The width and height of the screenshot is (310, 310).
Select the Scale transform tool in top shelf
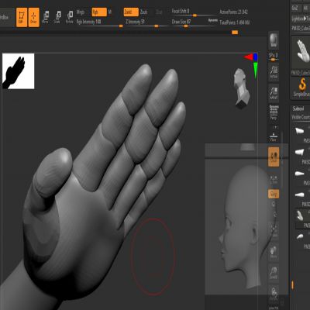57,17
